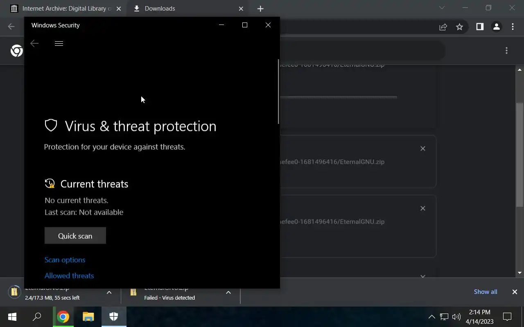This screenshot has height=327, width=524.
Task: Close the Downloads tab
Action: tap(241, 9)
